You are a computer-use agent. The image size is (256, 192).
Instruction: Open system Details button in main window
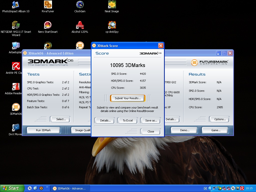point(172,119)
